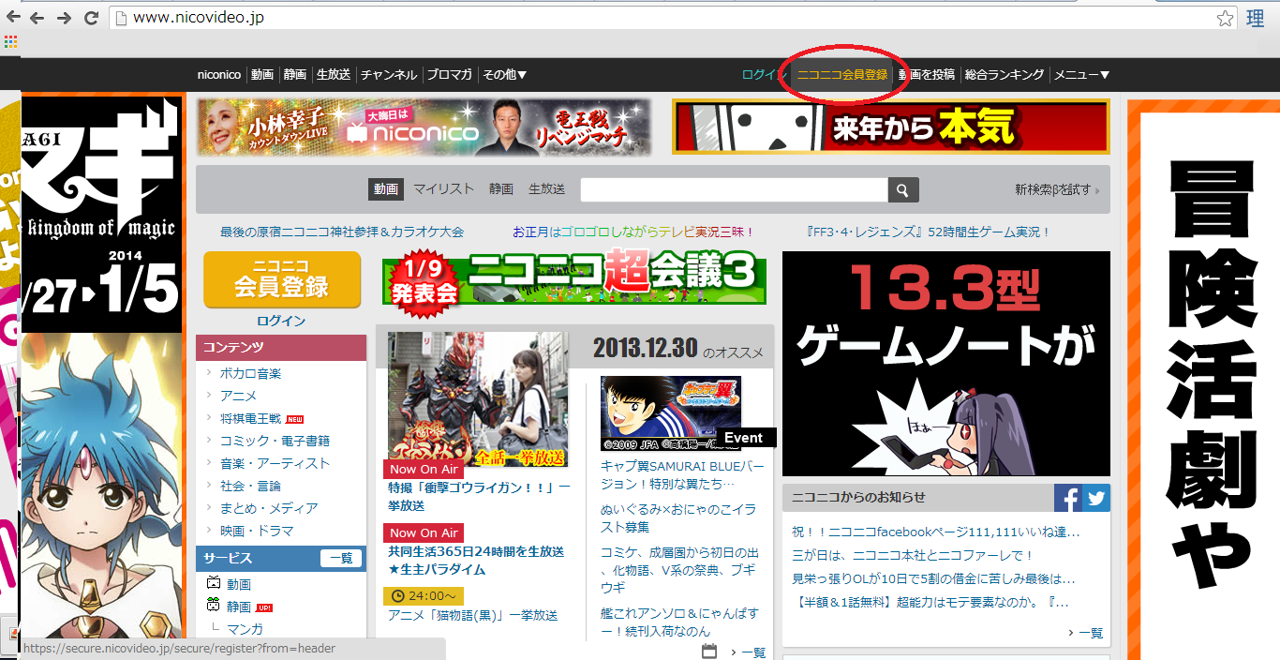
Task: Open niconico in the top navigation
Action: [219, 75]
